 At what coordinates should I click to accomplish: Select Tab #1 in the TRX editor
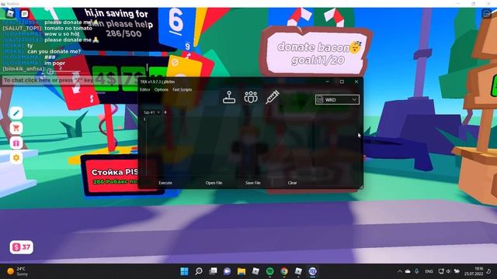(x=149, y=112)
